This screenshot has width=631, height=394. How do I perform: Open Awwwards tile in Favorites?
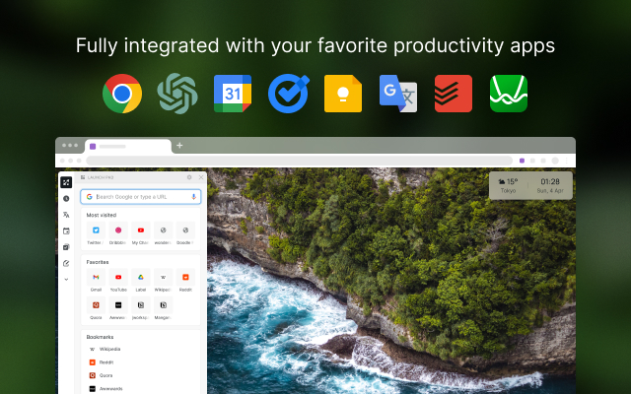click(x=118, y=308)
